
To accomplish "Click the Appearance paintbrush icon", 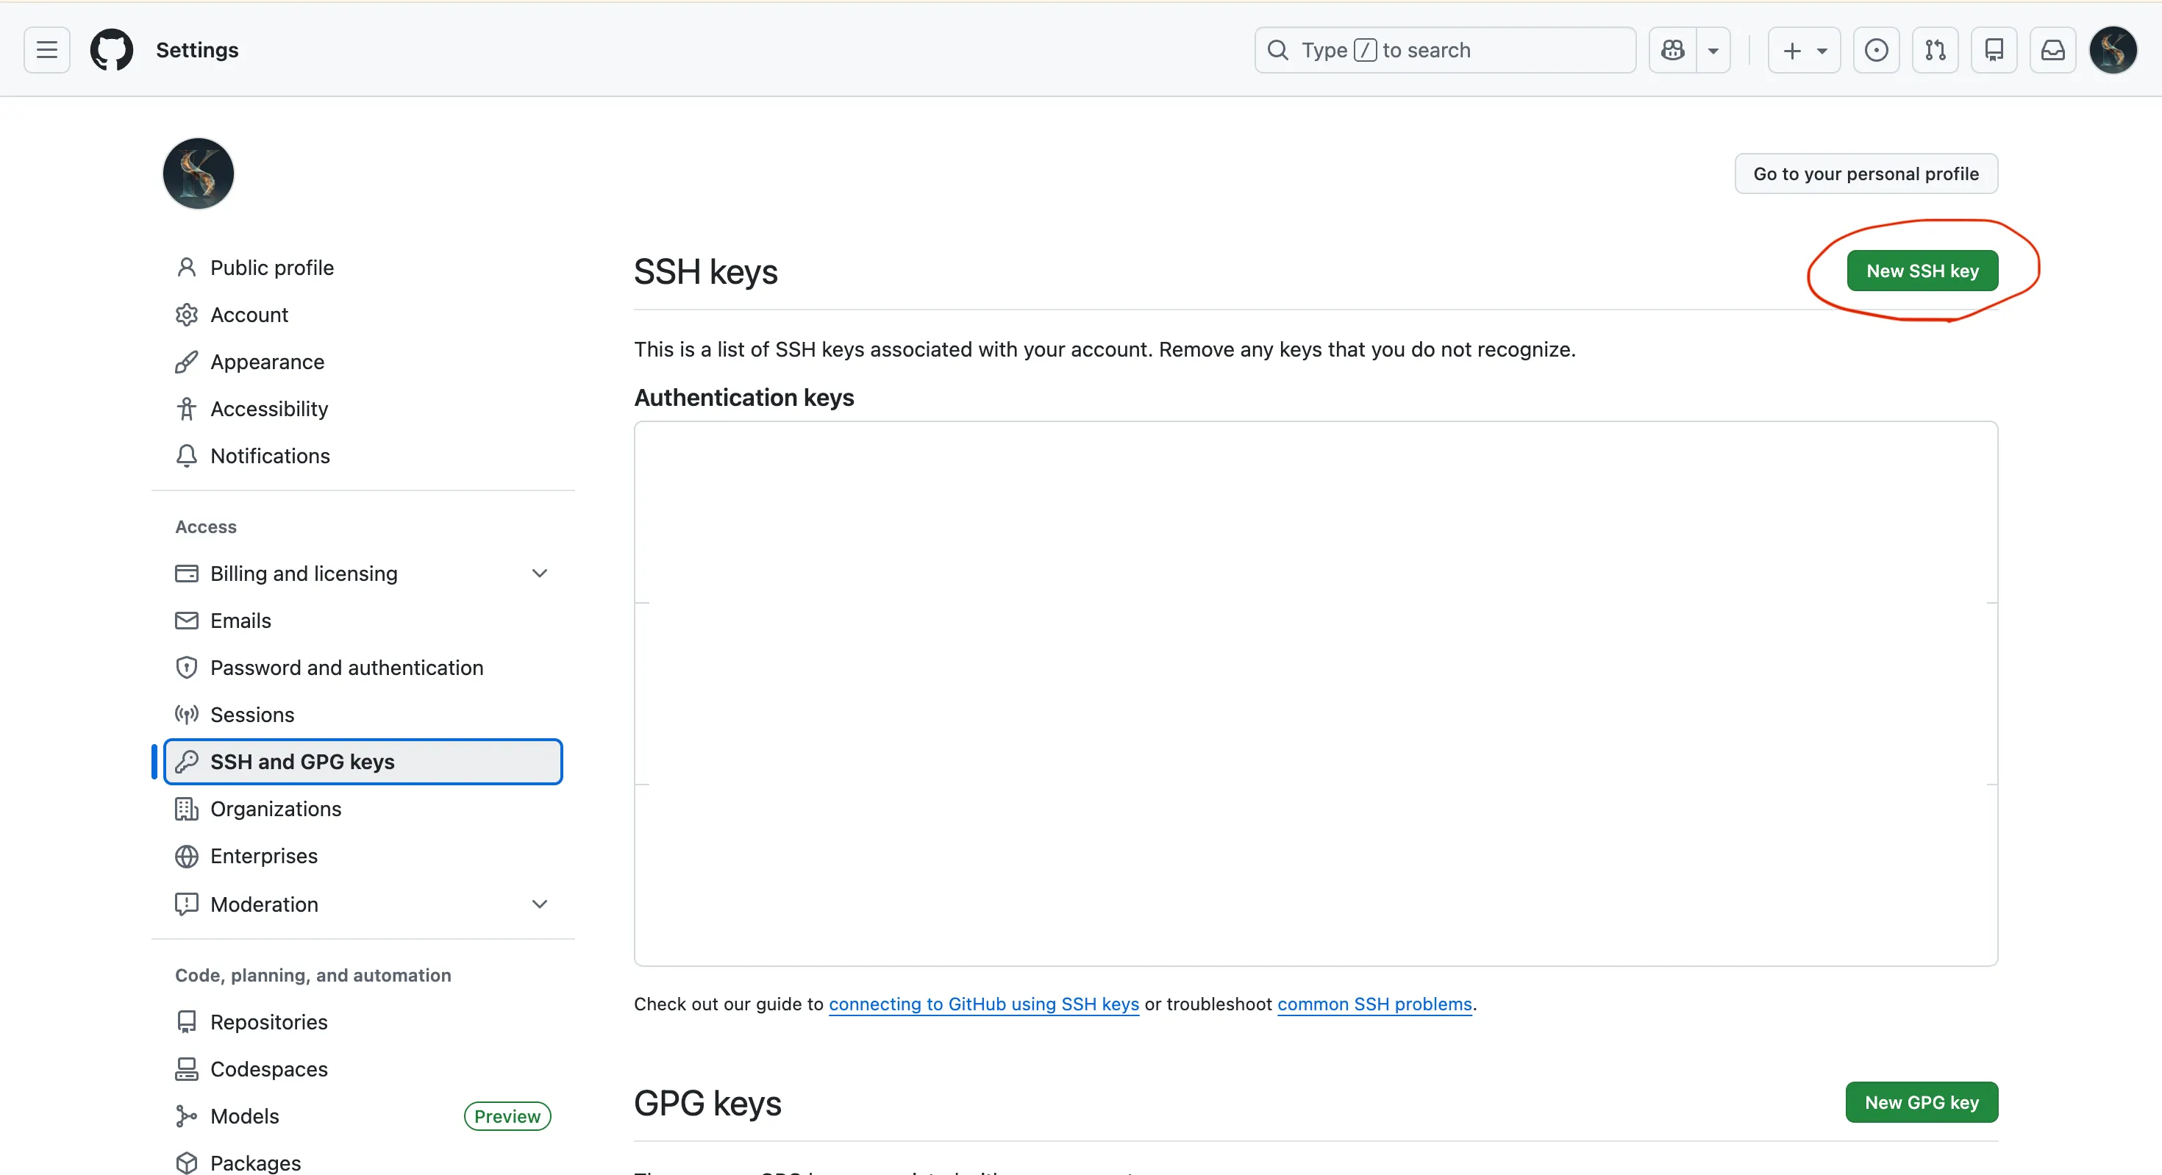I will (x=186, y=362).
